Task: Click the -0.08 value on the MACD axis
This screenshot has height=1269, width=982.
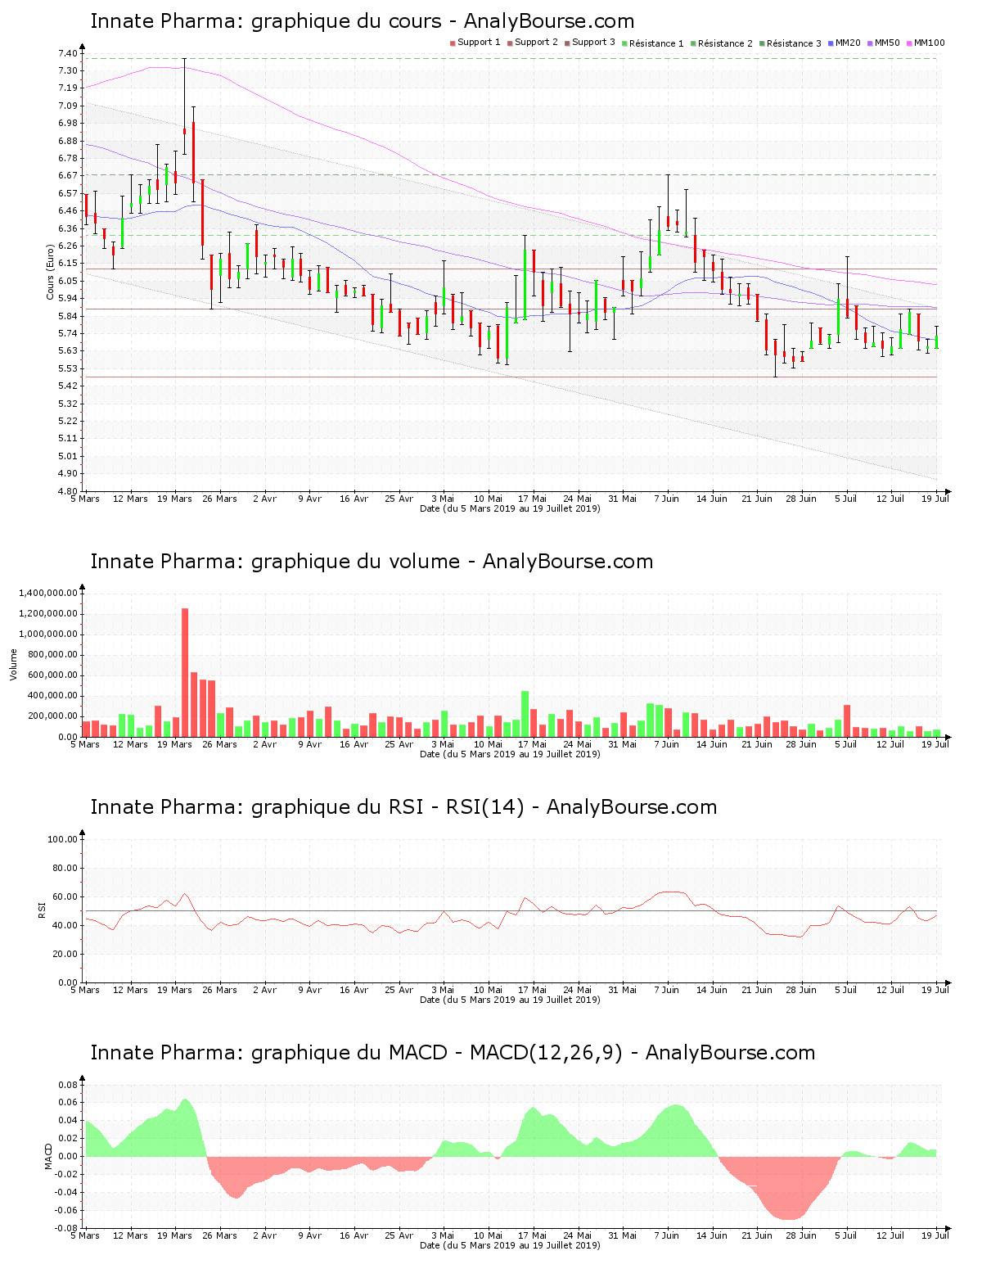Action: (66, 1228)
